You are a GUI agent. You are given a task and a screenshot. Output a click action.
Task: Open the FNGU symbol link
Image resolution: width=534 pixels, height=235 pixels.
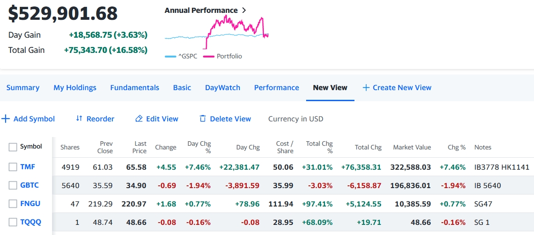30,204
